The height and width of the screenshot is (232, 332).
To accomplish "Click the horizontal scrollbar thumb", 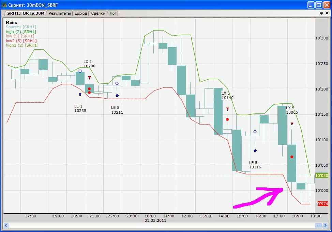I will pos(318,225).
